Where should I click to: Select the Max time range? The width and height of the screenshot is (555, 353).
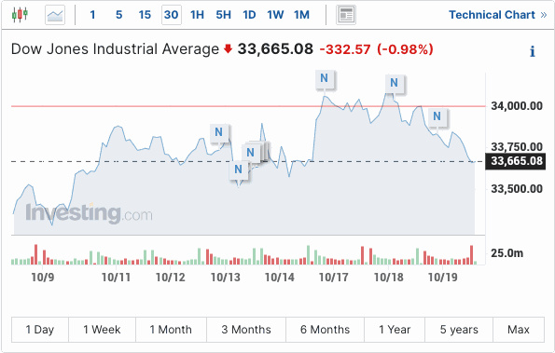point(519,330)
